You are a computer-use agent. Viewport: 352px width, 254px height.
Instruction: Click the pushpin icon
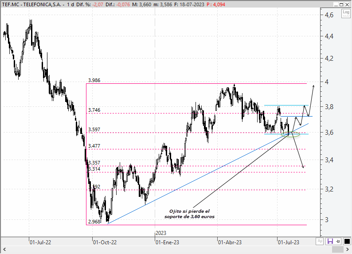pyautogui.click(x=338, y=242)
